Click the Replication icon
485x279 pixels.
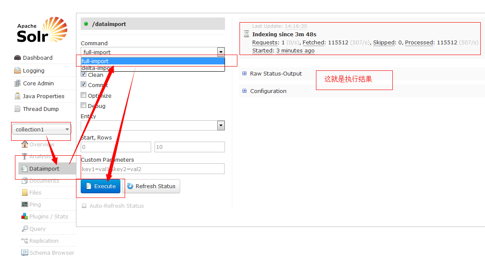pos(24,241)
